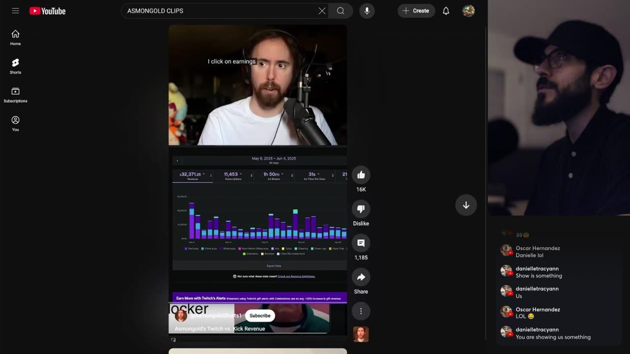Click the 16K like count
This screenshot has height=354, width=630.
coord(361,189)
